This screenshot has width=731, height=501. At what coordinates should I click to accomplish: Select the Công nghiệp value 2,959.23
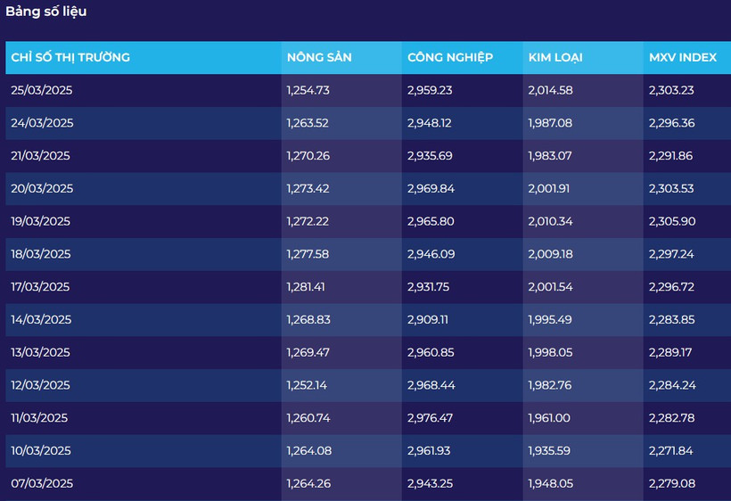pyautogui.click(x=430, y=90)
